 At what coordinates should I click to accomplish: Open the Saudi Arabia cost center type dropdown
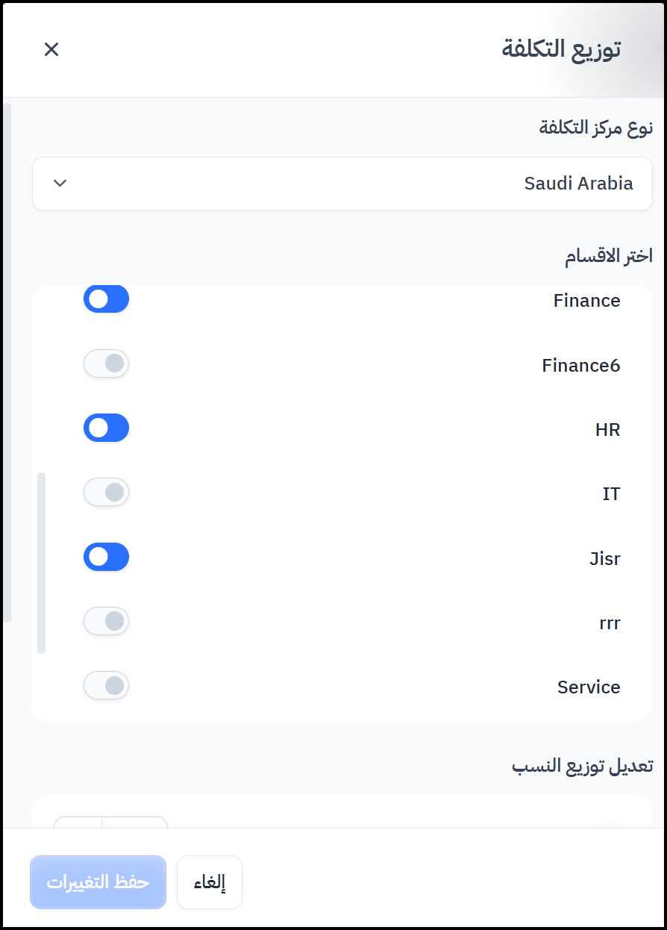pos(342,184)
